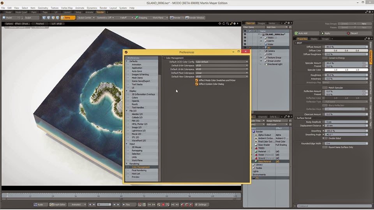
Task: Toggle Conserve Energy checkbox
Action: click(325, 58)
